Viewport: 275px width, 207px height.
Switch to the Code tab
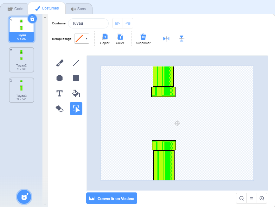[15, 9]
